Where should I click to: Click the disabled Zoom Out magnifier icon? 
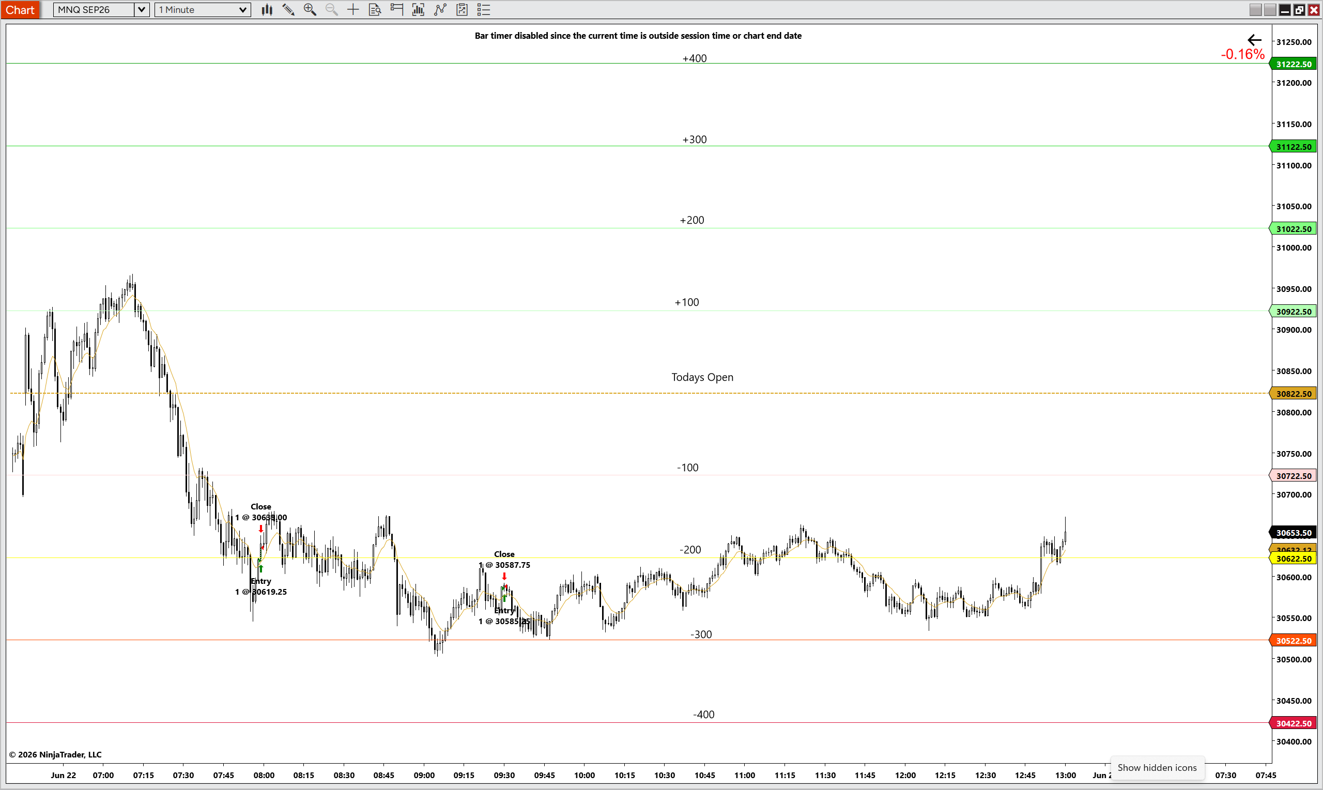(332, 10)
